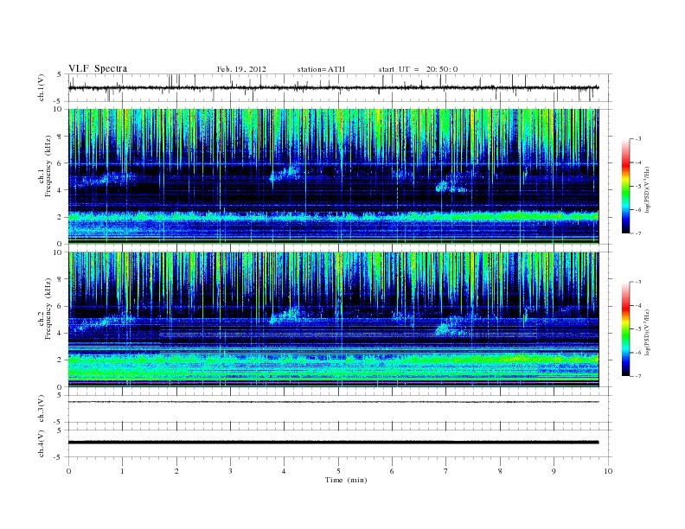
Task: Click the ch.2 spectrogram panel
Action: [x=334, y=320]
